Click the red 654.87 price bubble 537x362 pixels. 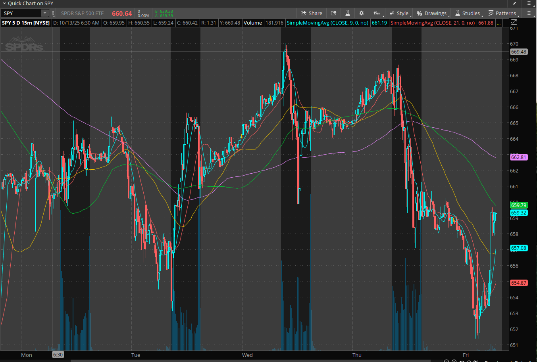click(x=518, y=283)
